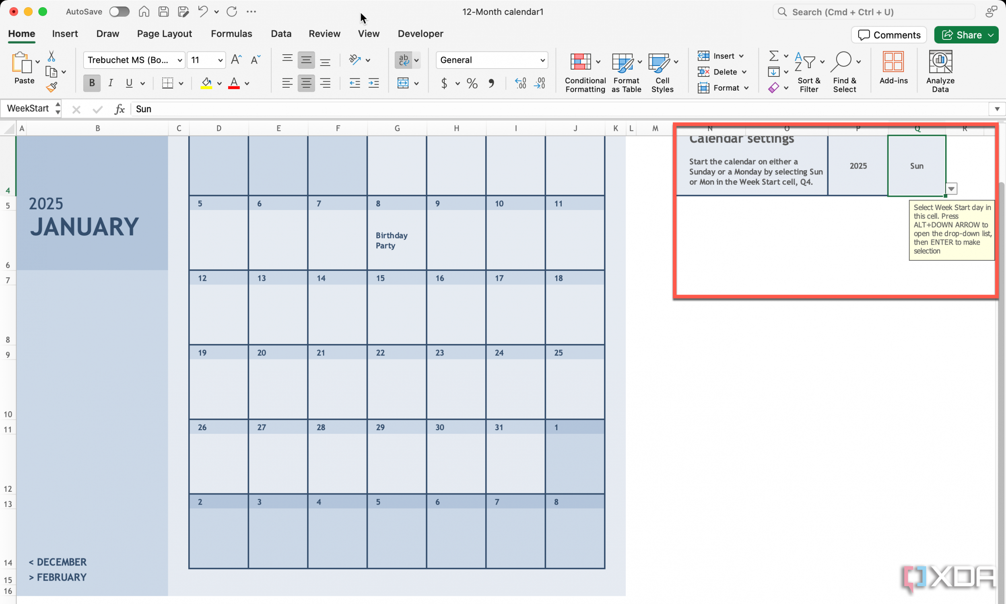
Task: Click the > FEBRUARY navigation link
Action: click(x=57, y=577)
